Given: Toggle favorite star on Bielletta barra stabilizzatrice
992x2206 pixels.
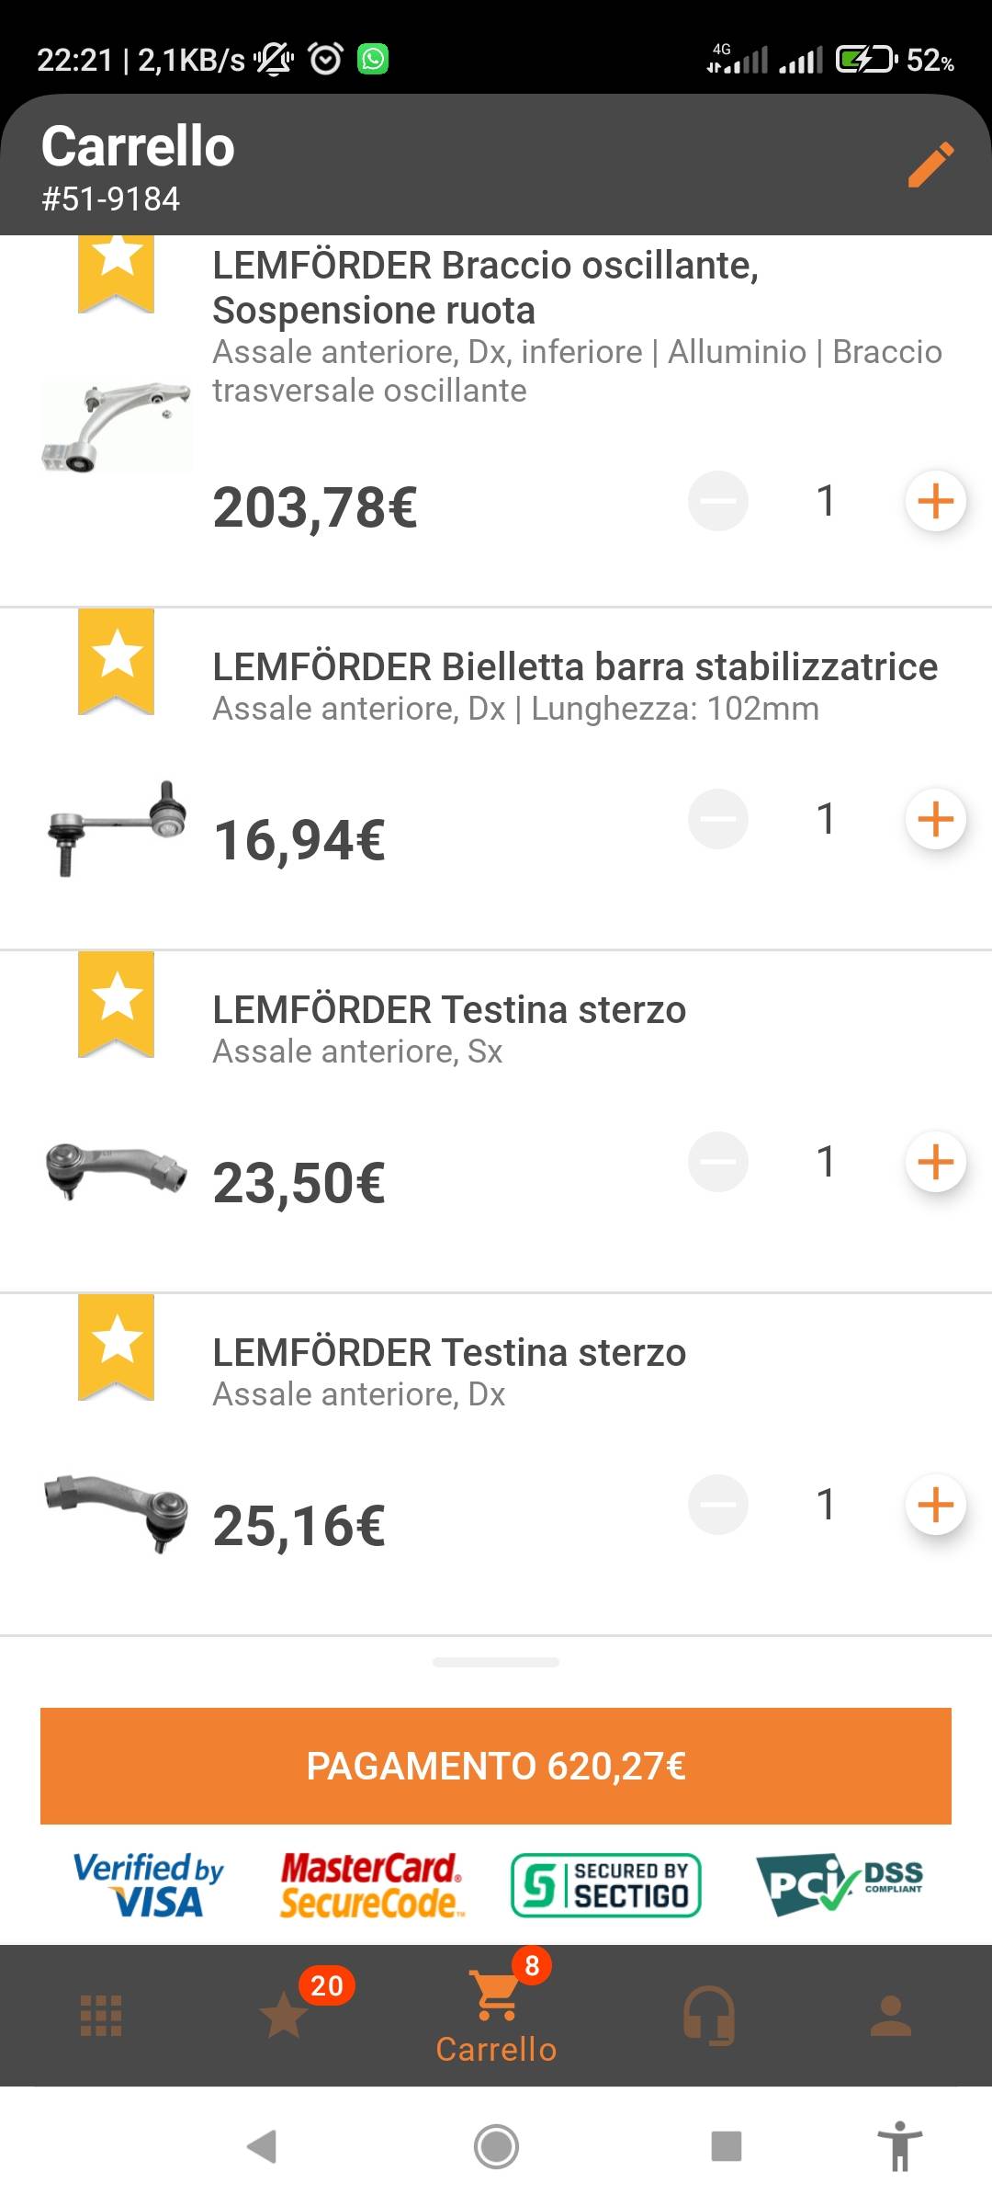Looking at the screenshot, I should 116,661.
